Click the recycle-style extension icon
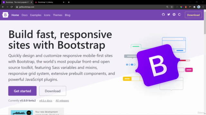Viewport: 206px width, 115px height. click(177, 7)
